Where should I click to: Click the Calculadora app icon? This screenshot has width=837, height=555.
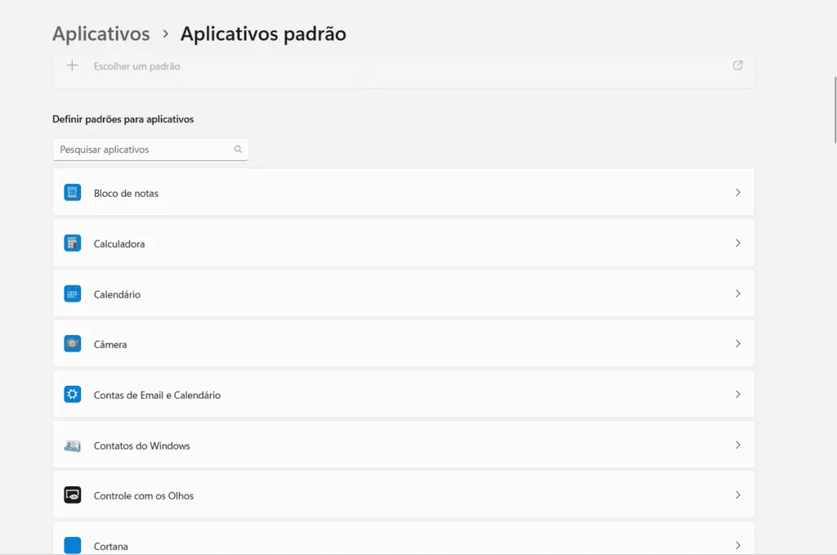tap(73, 244)
